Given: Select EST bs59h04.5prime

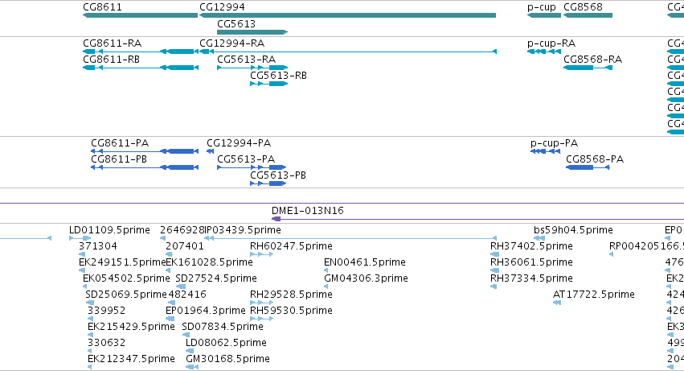Looking at the screenshot, I should click(x=573, y=230).
